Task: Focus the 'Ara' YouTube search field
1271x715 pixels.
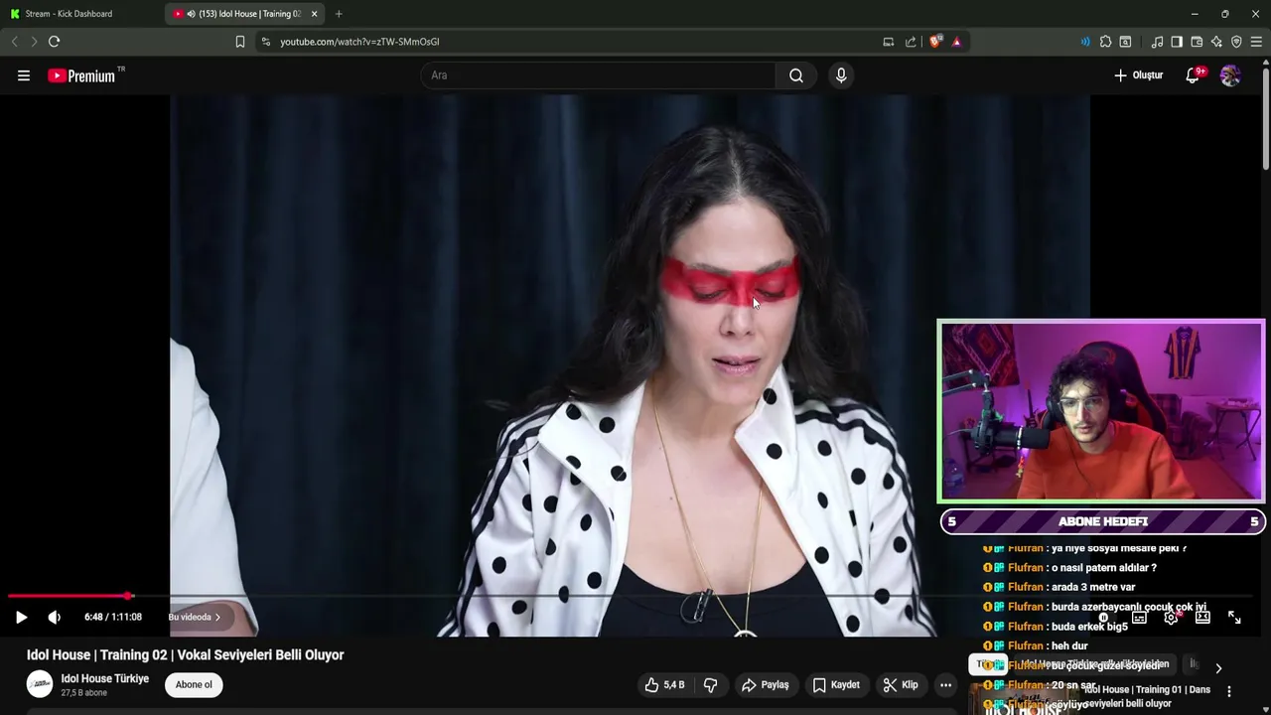Action: pos(598,75)
